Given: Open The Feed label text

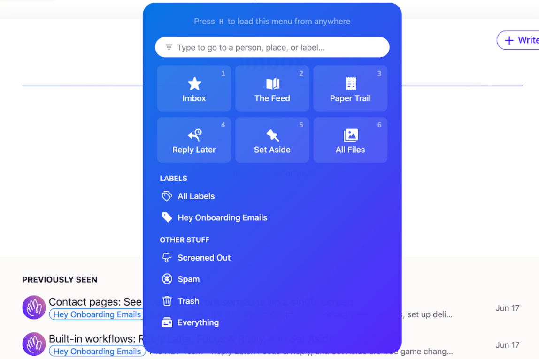Looking at the screenshot, I should click(x=272, y=98).
